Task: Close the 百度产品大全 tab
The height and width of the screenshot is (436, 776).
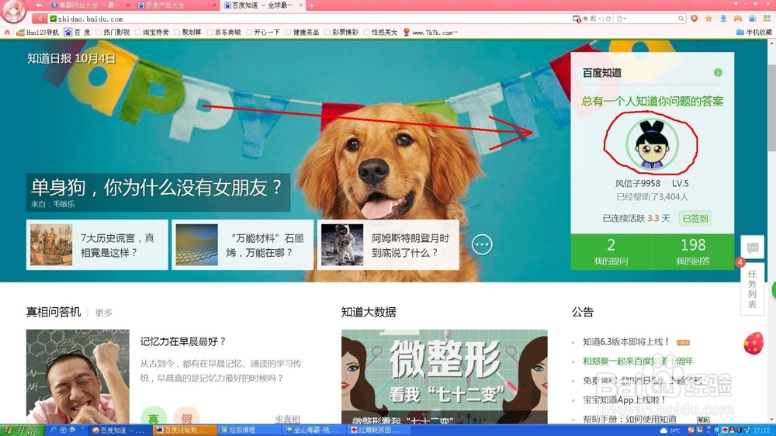Action: click(215, 5)
